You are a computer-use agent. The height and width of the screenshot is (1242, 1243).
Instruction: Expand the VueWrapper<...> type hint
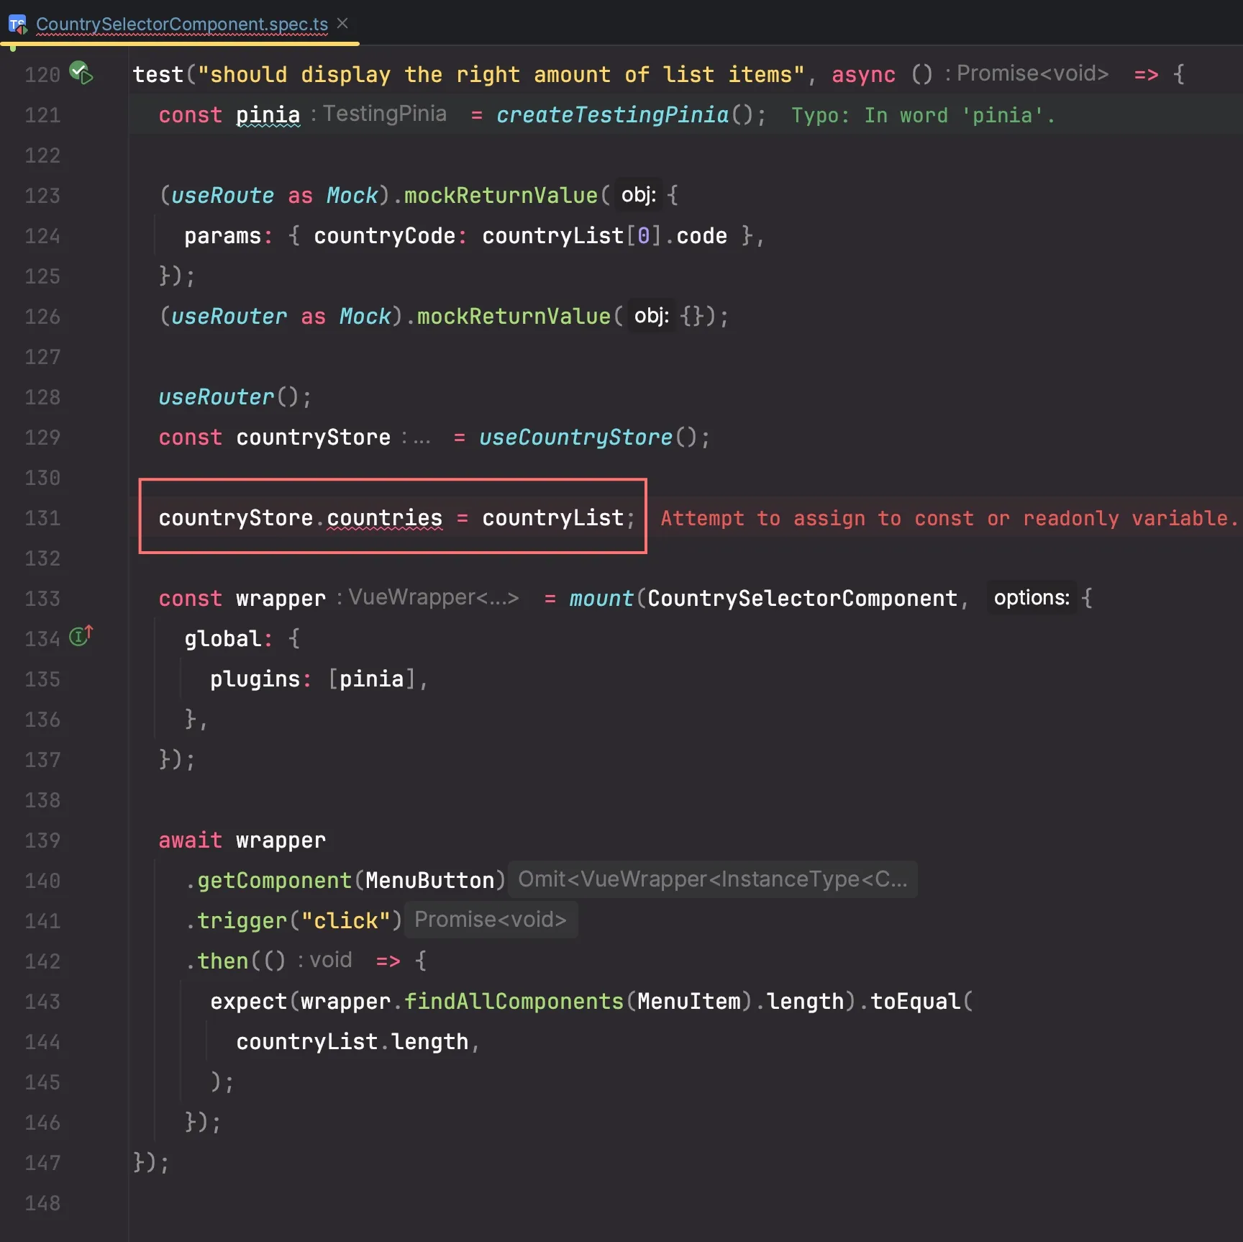click(x=433, y=597)
